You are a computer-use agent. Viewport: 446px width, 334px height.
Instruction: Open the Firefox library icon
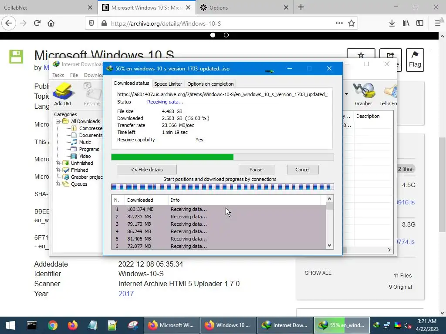pos(406,23)
